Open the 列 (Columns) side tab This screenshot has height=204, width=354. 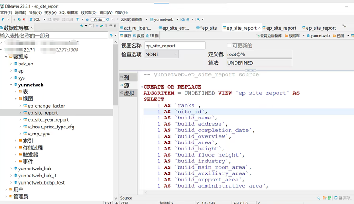click(x=127, y=77)
